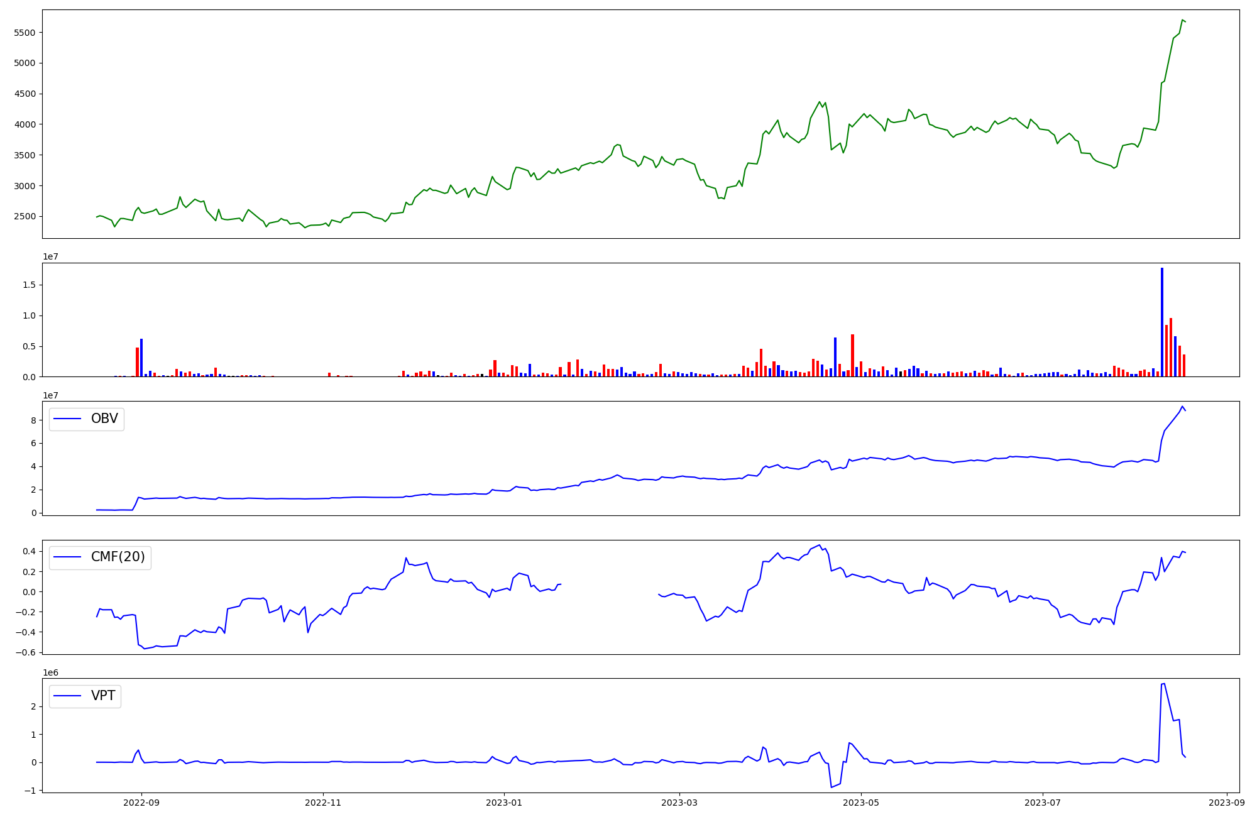Image resolution: width=1257 pixels, height=817 pixels.
Task: Click the tallest blue volume bar
Action: click(1161, 321)
